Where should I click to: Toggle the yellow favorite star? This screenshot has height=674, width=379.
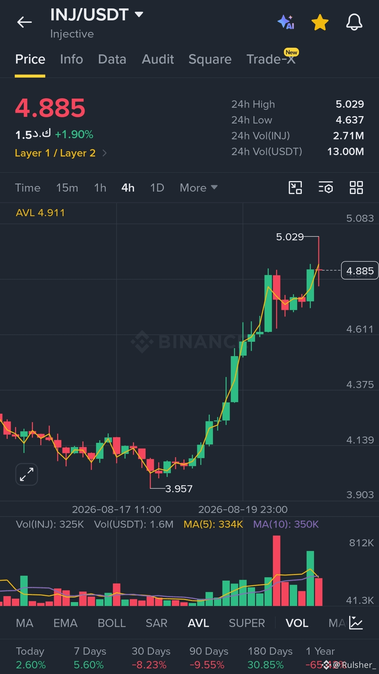point(320,22)
